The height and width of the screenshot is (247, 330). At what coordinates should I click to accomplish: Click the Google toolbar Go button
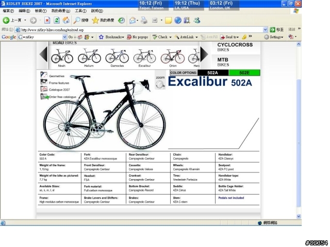(x=71, y=37)
